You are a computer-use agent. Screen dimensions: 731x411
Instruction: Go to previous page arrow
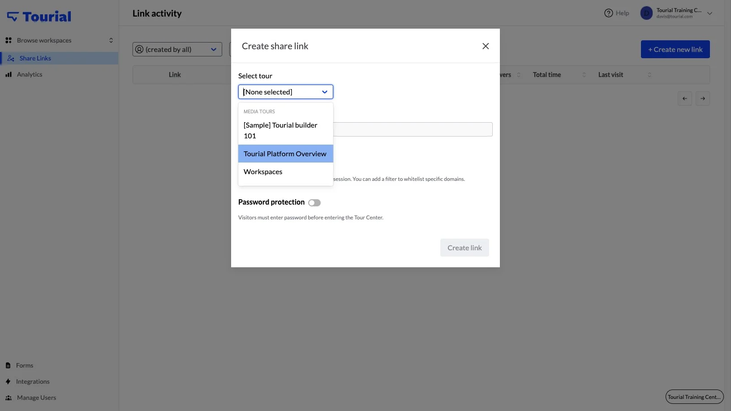pos(685,98)
